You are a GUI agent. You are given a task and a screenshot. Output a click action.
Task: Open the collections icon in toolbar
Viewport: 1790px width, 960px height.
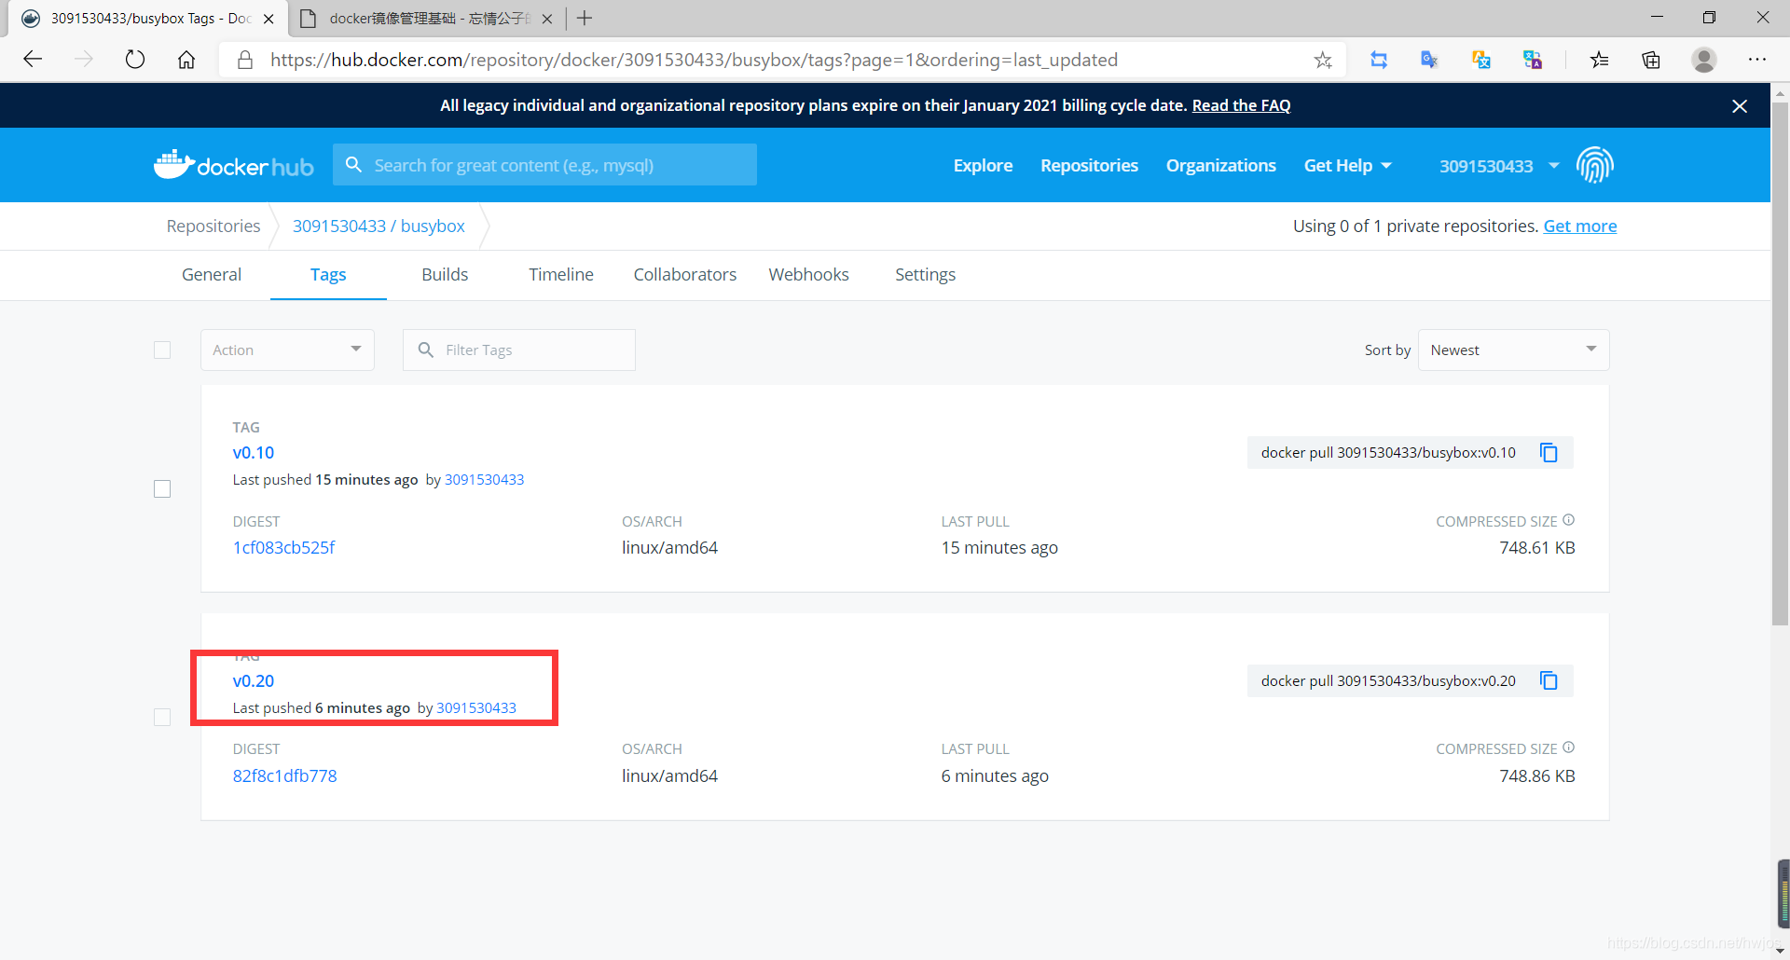[1651, 60]
